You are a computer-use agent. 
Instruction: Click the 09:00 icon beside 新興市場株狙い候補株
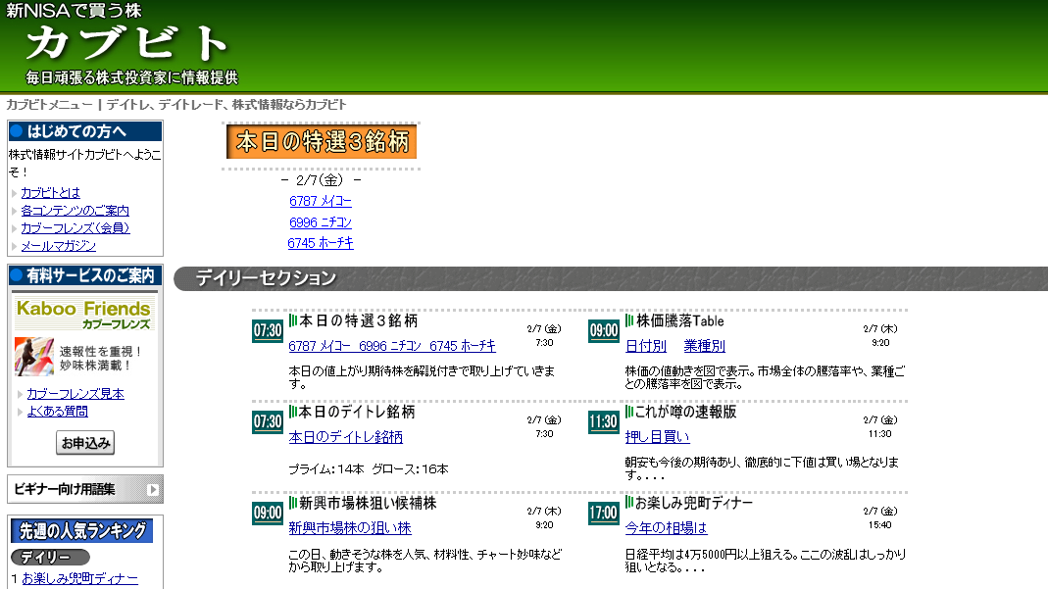tap(268, 513)
